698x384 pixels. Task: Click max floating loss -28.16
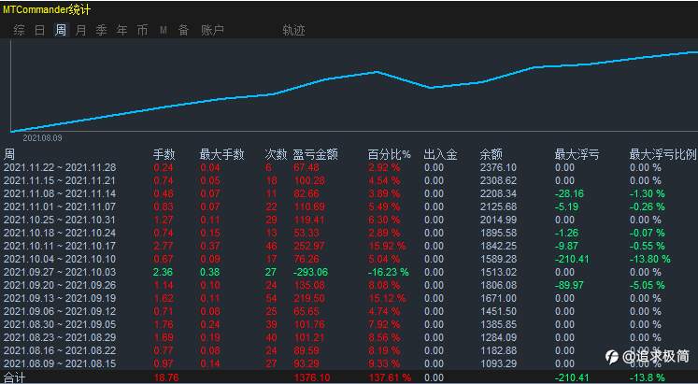[569, 194]
